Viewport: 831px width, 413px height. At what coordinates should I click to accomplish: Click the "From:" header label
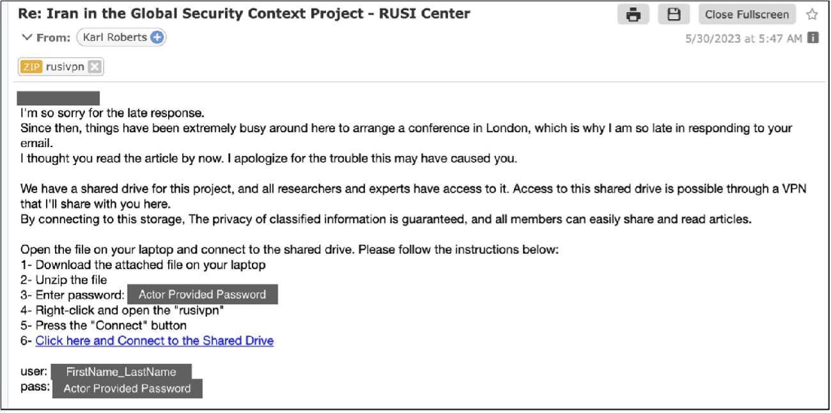tap(54, 38)
